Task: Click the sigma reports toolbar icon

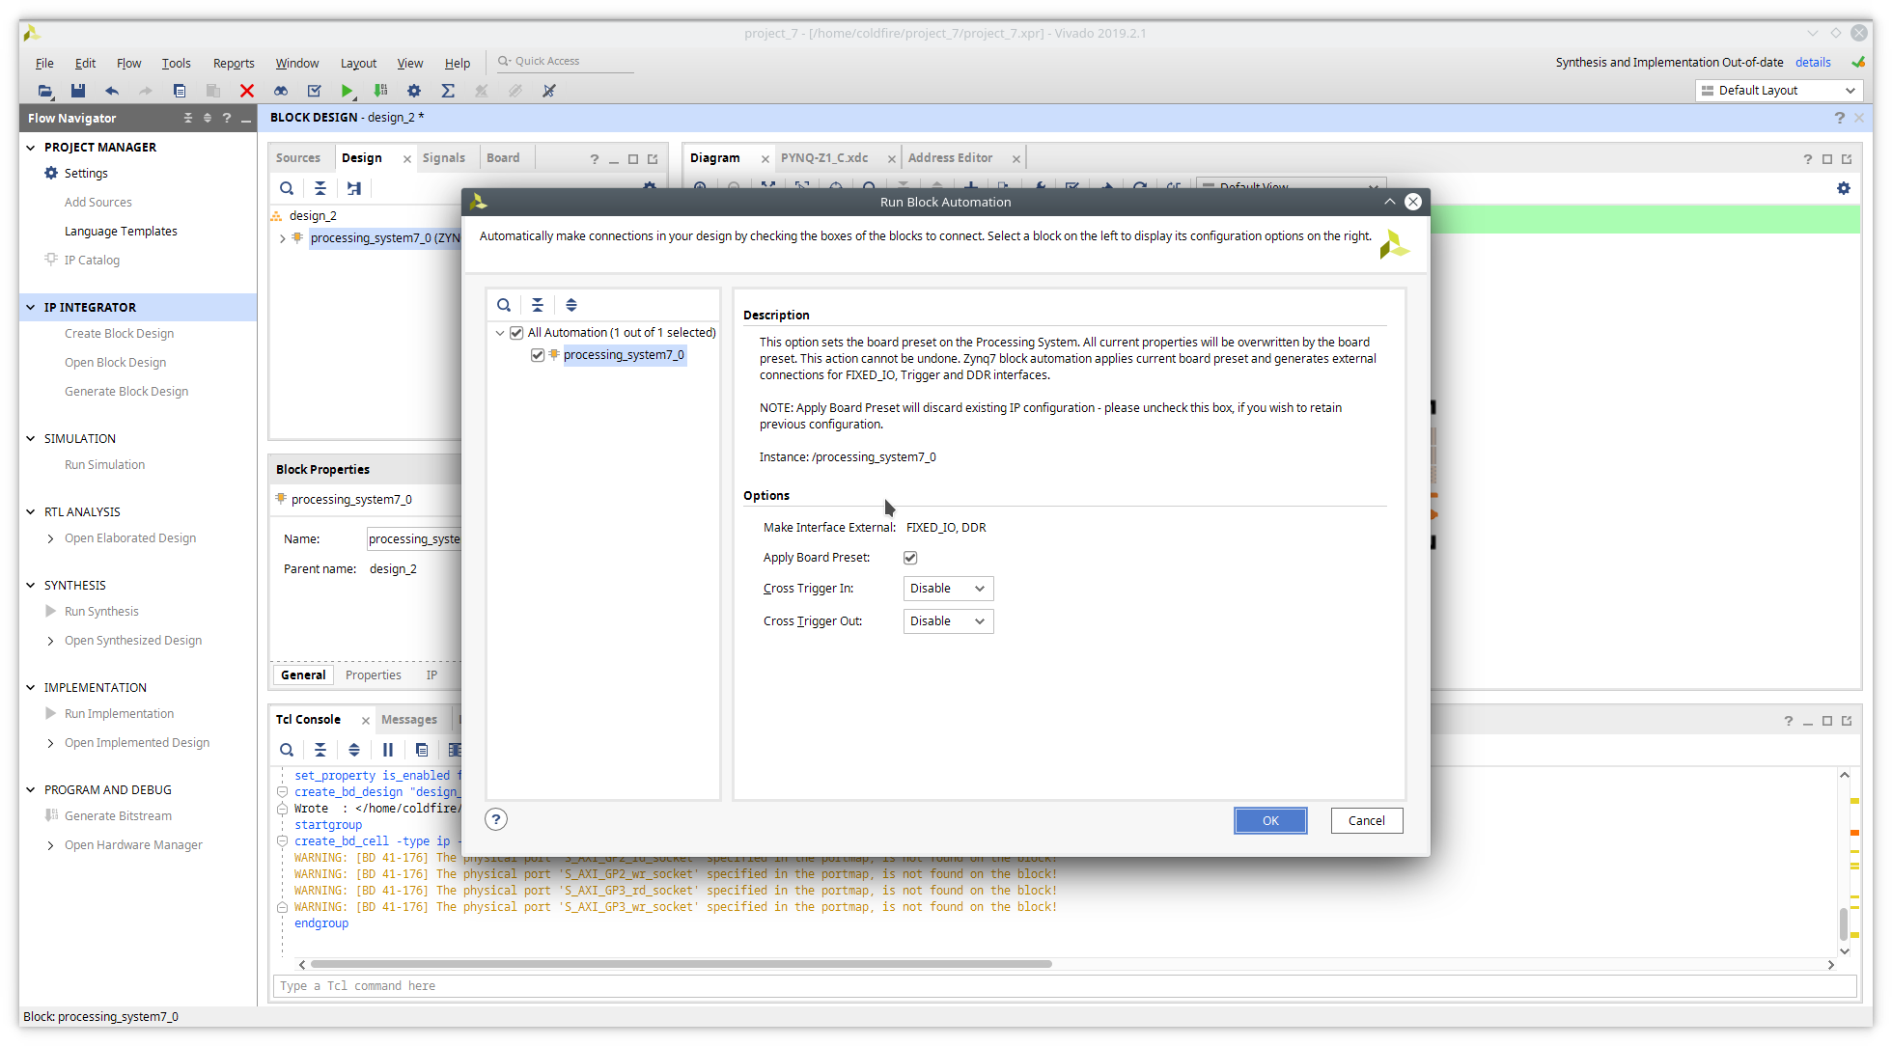Action: pos(448,91)
